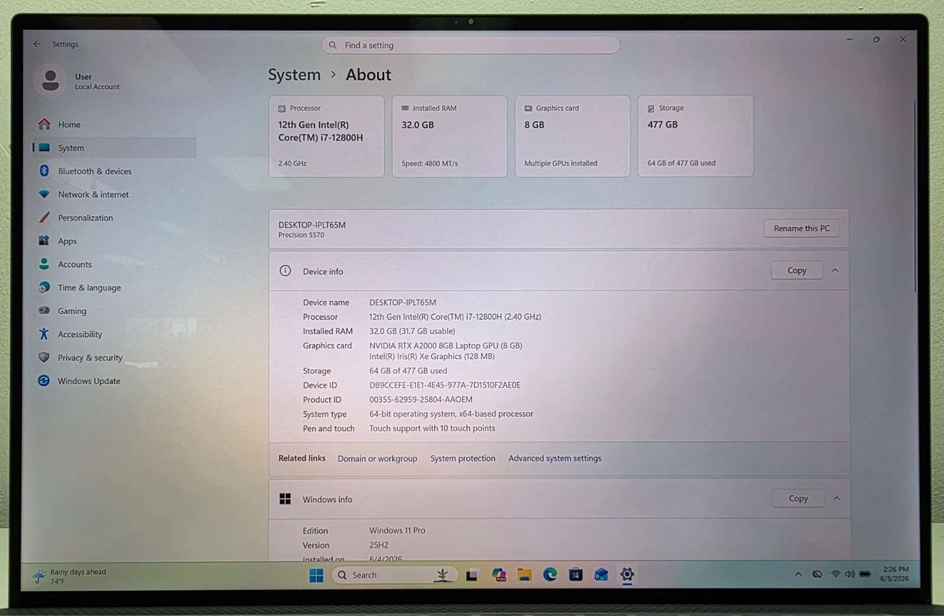Click the Find a setting search box
Image resolution: width=944 pixels, height=616 pixels.
pyautogui.click(x=470, y=45)
